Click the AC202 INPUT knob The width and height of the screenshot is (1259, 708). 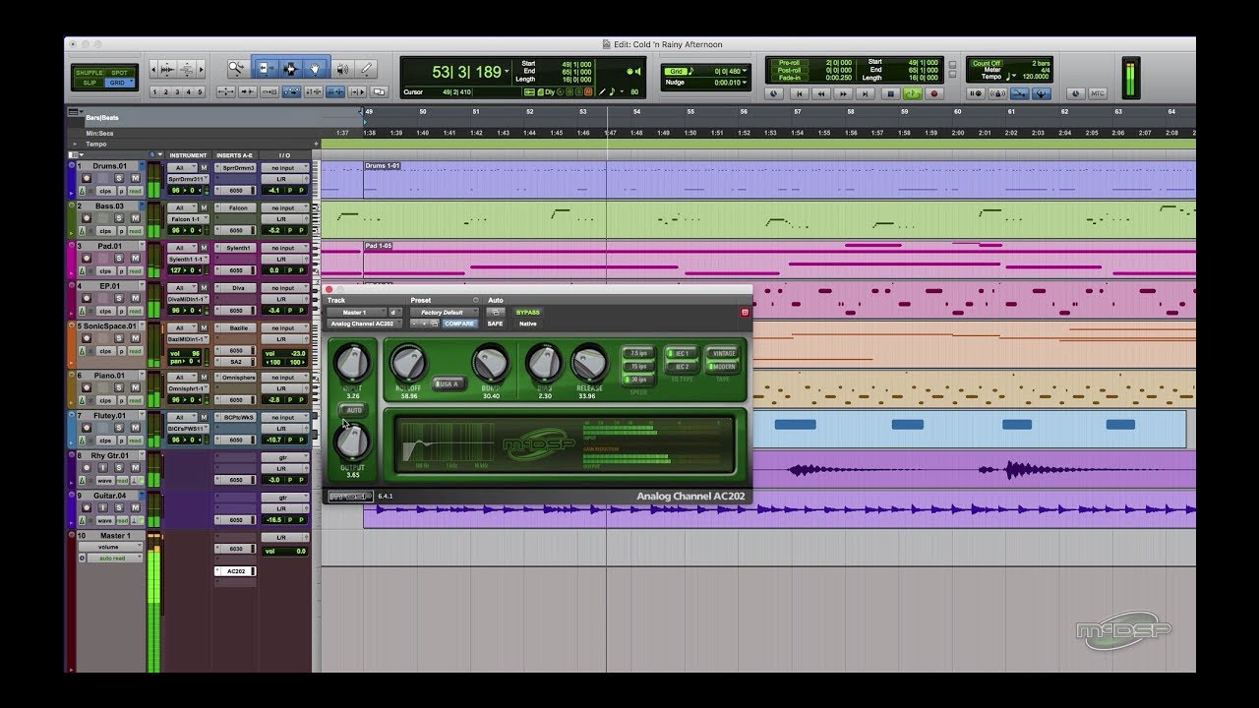tap(352, 362)
